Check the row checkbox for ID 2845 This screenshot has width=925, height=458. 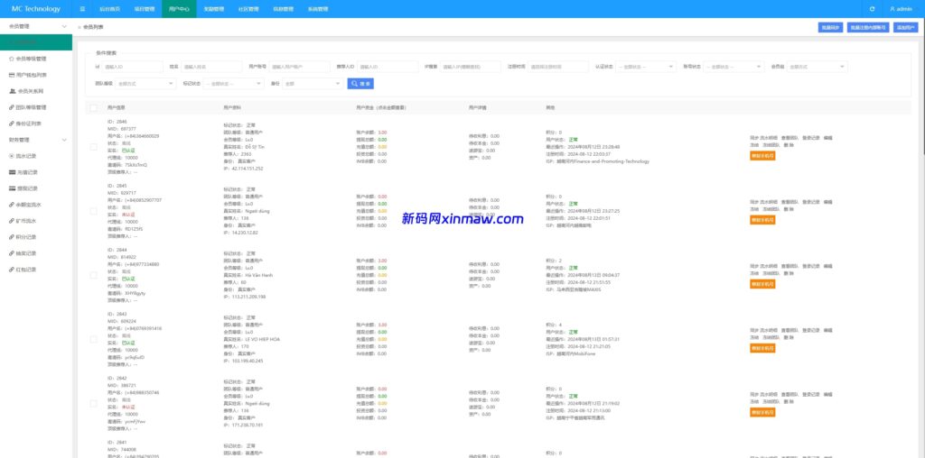tap(93, 211)
